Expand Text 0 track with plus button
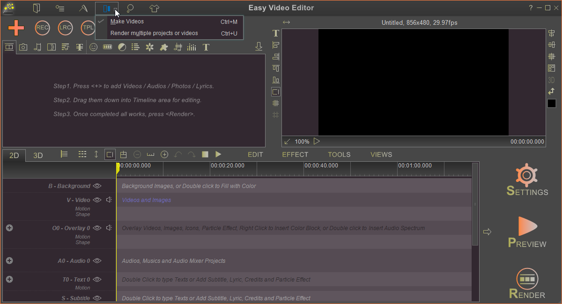 coord(9,279)
